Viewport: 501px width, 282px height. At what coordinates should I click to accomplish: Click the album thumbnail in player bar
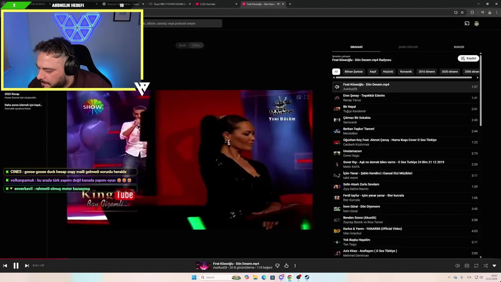tap(203, 266)
